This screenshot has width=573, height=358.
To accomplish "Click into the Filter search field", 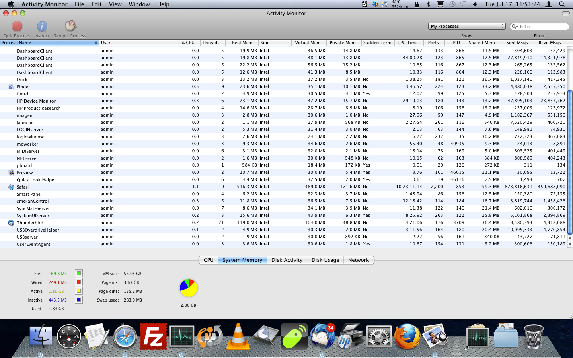I will tap(540, 27).
